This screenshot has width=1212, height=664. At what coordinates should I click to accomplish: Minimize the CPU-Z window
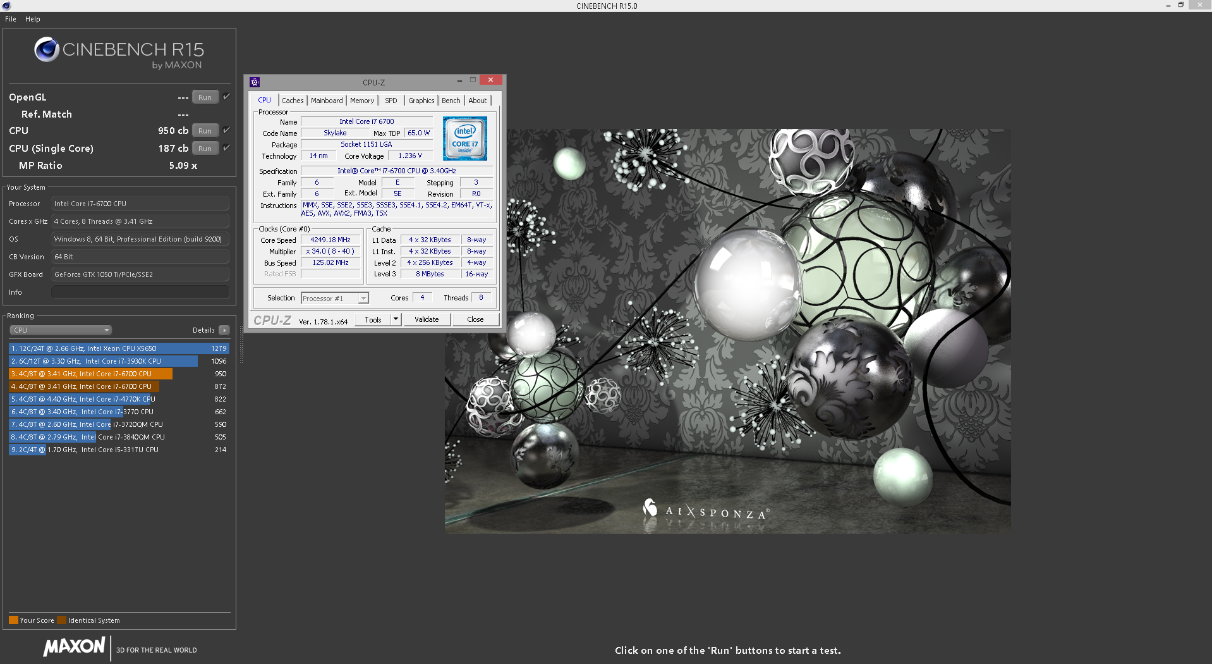click(459, 80)
